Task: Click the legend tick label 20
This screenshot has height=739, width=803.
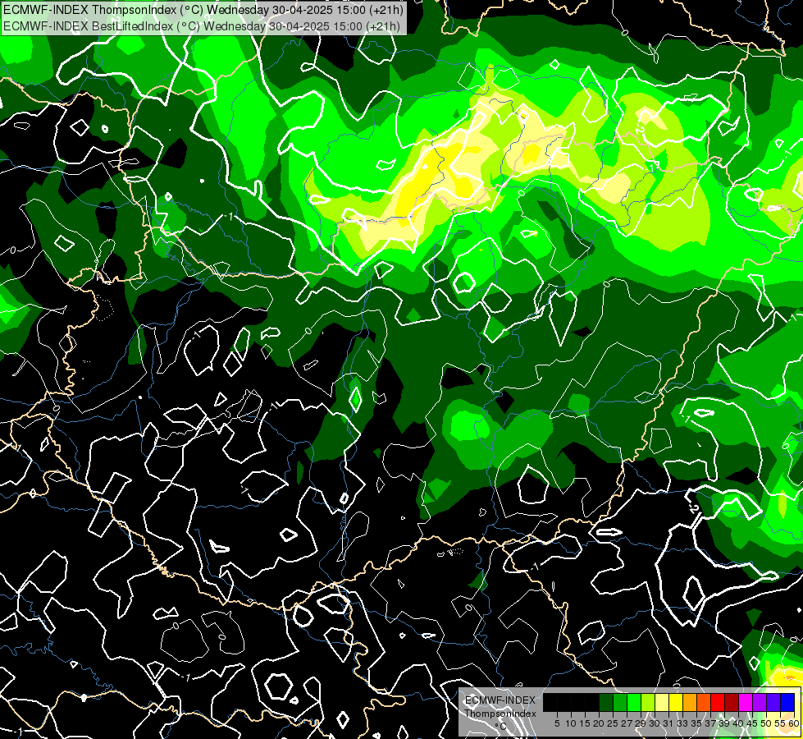Action: (599, 723)
